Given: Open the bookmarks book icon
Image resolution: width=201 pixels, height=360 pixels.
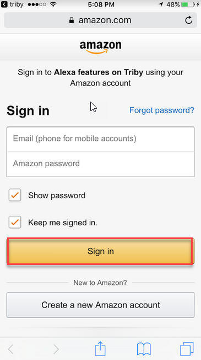Looking at the screenshot, I should pyautogui.click(x=144, y=349).
